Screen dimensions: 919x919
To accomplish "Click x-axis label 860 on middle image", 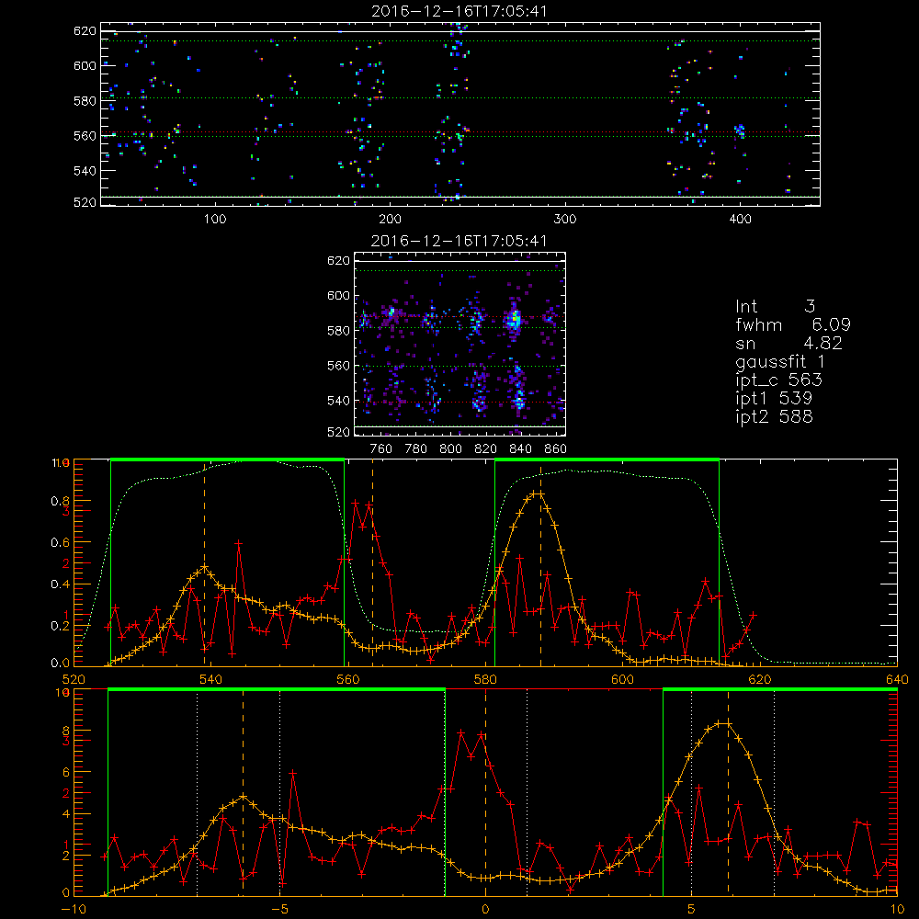I will click(555, 449).
